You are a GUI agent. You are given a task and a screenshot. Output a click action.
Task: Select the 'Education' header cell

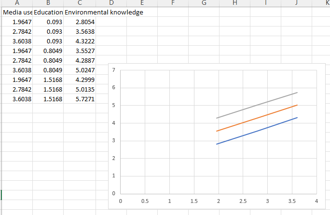pos(48,12)
